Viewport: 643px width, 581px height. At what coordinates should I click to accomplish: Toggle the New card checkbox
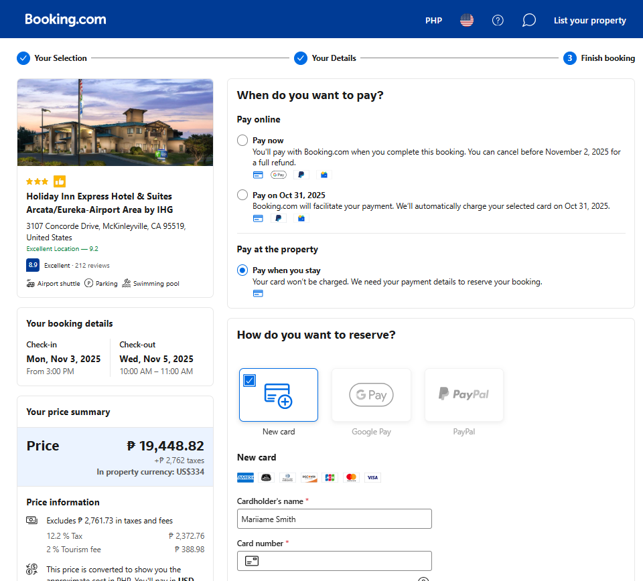click(x=250, y=380)
